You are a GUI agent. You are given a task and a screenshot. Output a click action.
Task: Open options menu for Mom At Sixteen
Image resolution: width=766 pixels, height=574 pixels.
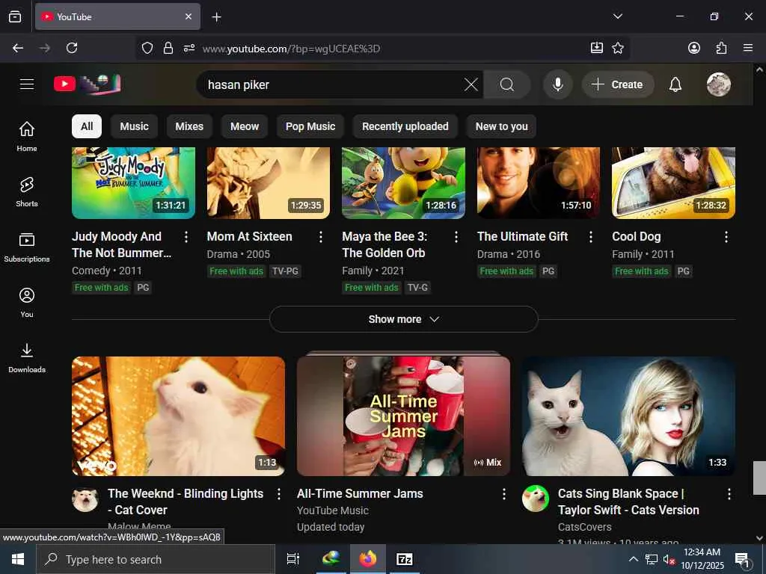point(321,237)
